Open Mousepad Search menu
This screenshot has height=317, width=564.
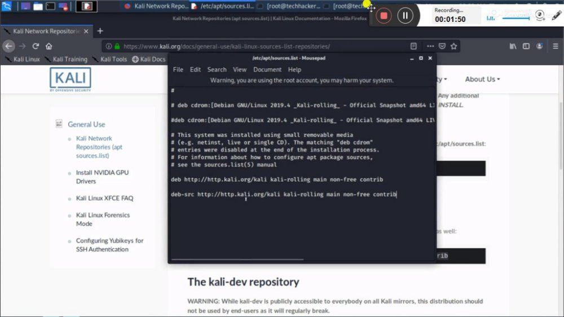coord(217,69)
